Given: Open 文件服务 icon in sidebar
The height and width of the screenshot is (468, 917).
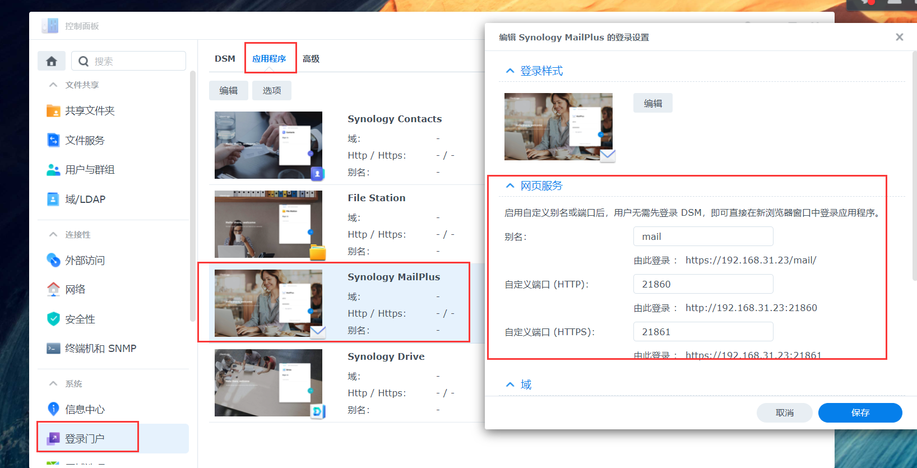Looking at the screenshot, I should click(53, 140).
